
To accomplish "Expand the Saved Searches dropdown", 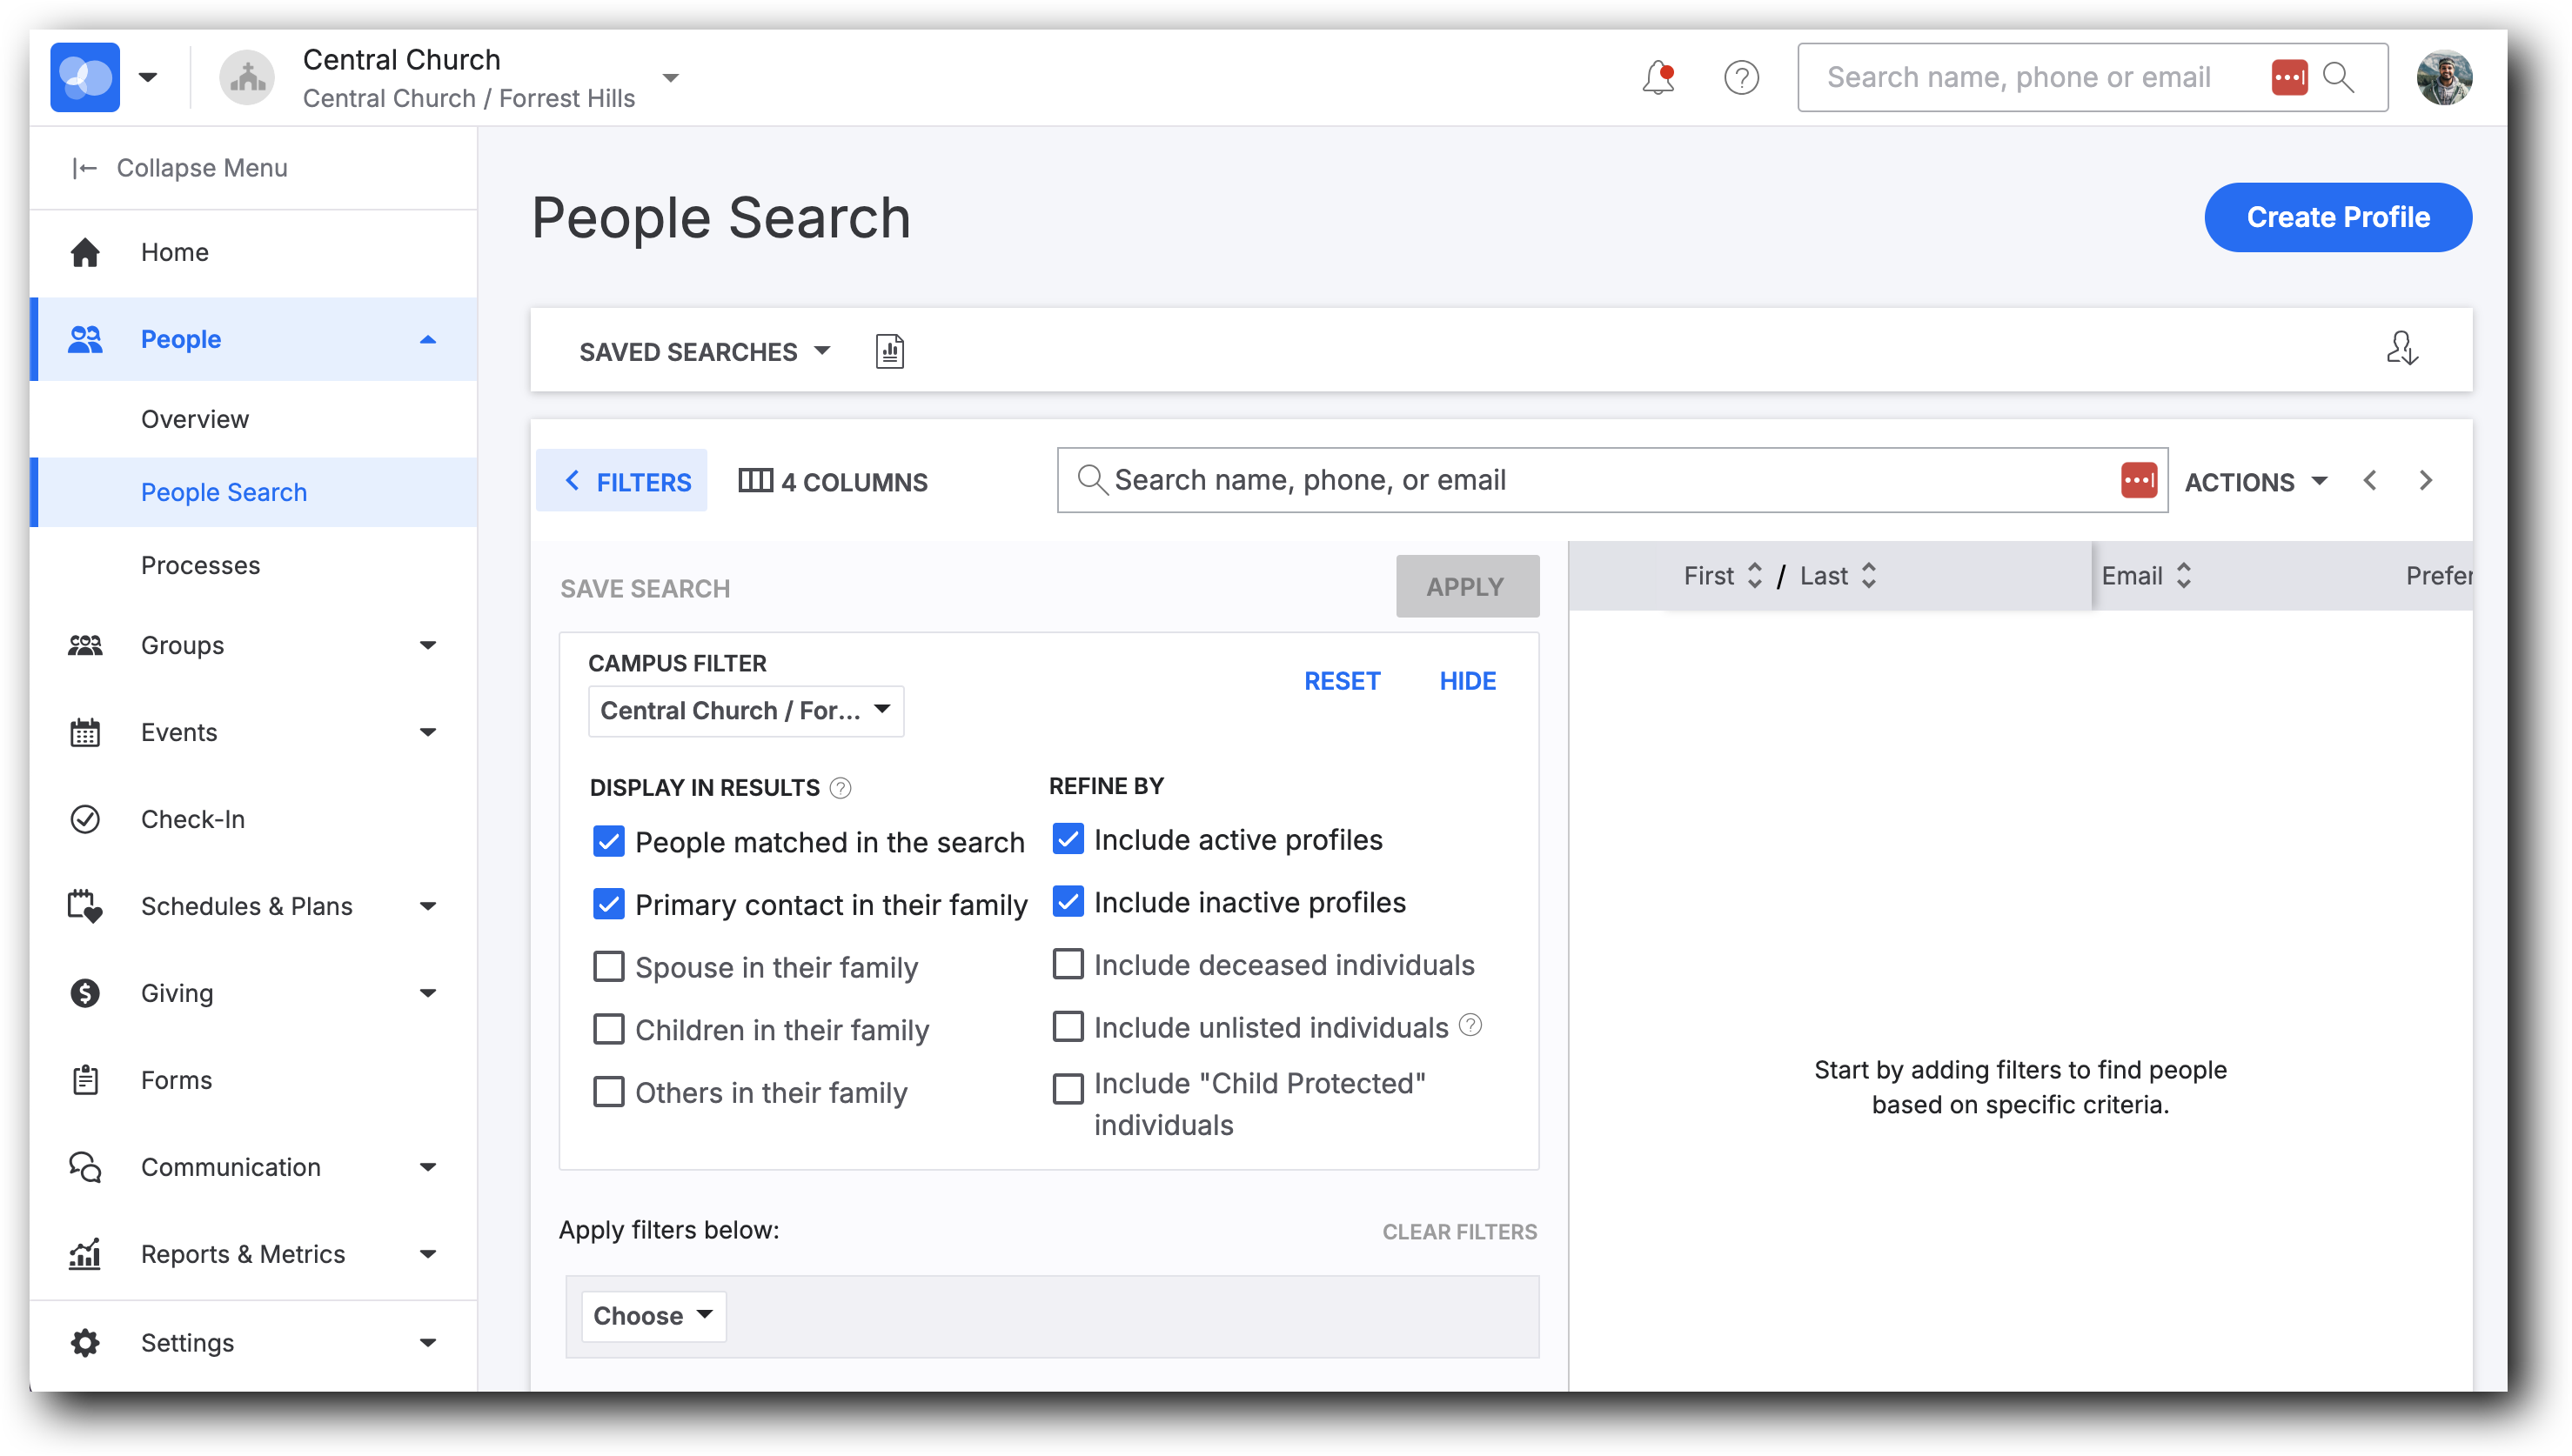I will pyautogui.click(x=704, y=351).
